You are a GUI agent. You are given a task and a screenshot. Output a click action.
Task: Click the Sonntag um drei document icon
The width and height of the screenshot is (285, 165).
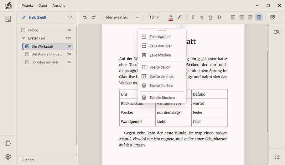27,62
